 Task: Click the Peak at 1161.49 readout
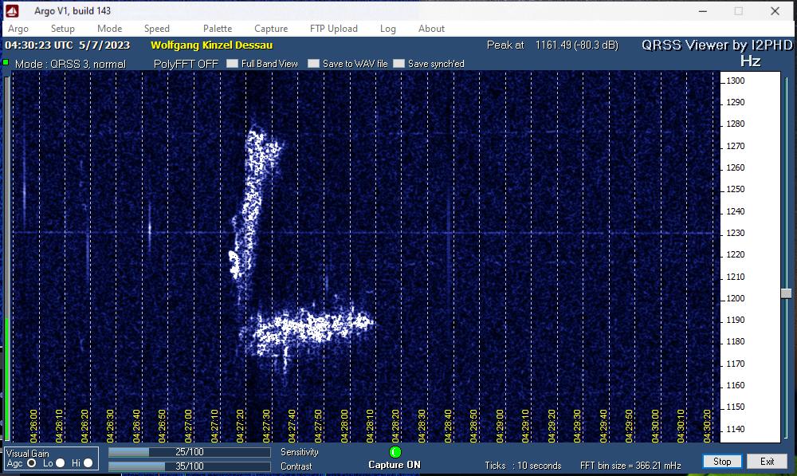click(552, 45)
